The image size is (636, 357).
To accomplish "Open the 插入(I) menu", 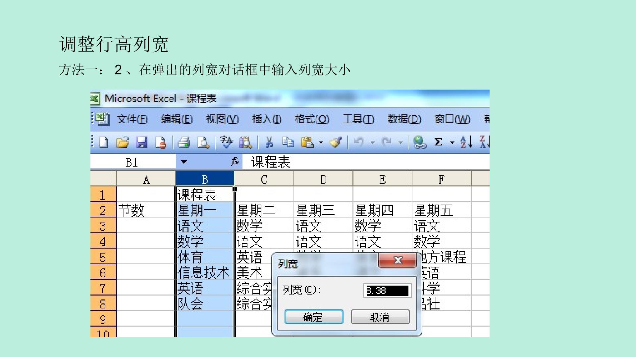I will [267, 119].
